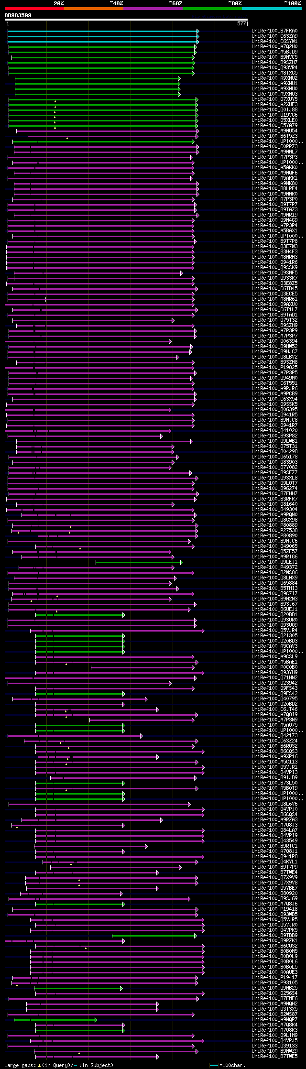The height and width of the screenshot is (1069, 306).
Task: Select the UniRef100_Q9MB25 label
Action: pyautogui.click(x=274, y=988)
